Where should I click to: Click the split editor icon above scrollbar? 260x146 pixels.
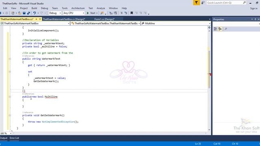click(x=209, y=28)
